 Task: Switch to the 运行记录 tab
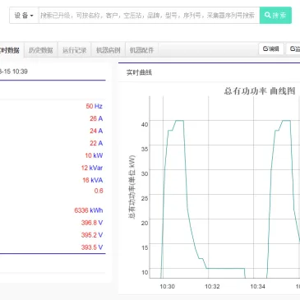tap(75, 50)
